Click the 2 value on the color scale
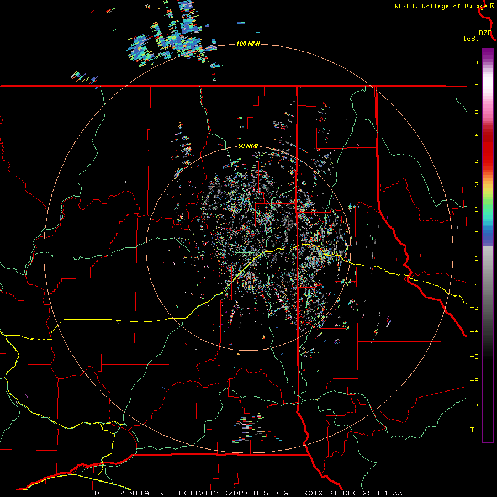Image resolution: width=497 pixels, height=497 pixels. click(x=477, y=185)
